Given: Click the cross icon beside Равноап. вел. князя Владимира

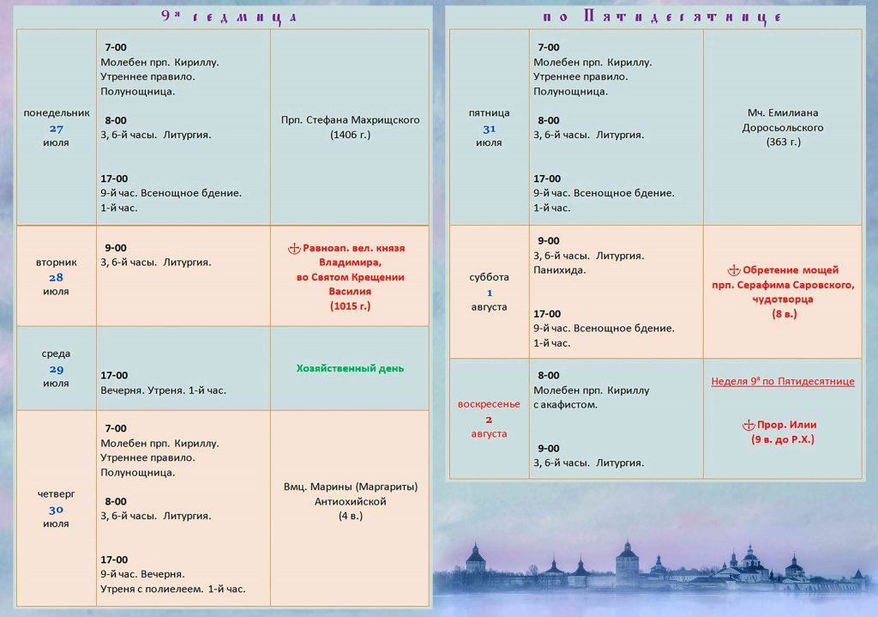Looking at the screenshot, I should coord(294,248).
